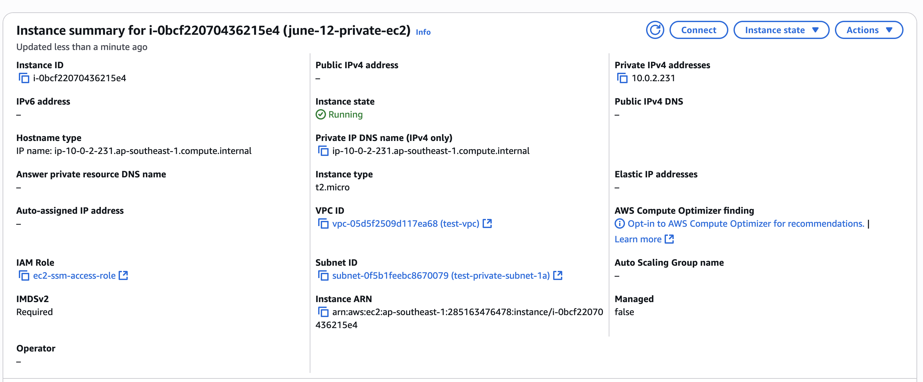Copy the Instance ID value
Viewport: 923px width, 382px height.
pos(24,78)
